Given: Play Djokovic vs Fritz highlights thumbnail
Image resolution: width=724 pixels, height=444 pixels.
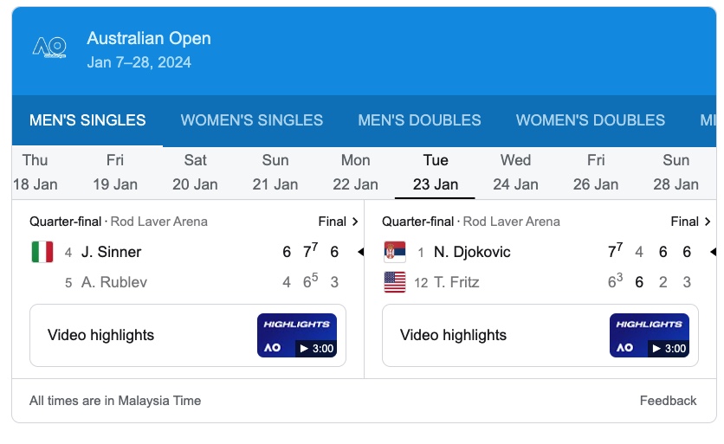Looking at the screenshot, I should tap(650, 336).
